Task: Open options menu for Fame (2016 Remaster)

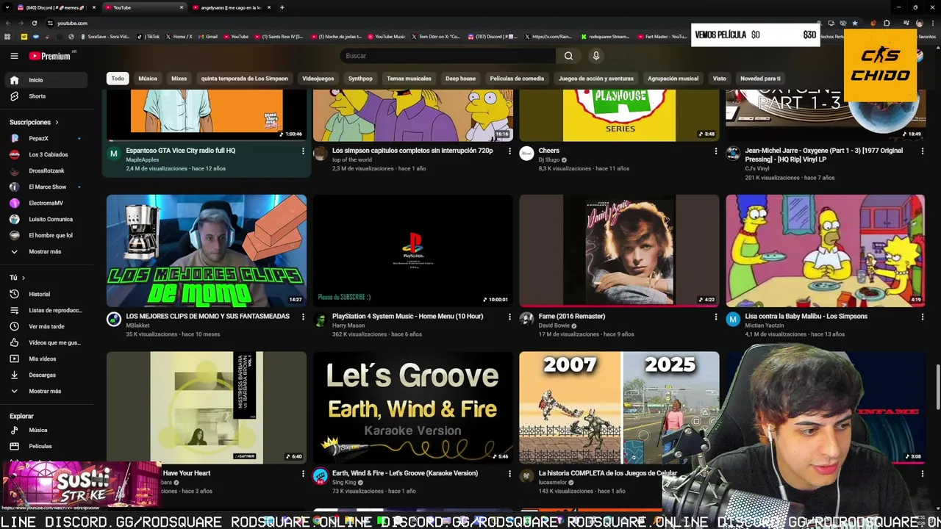Action: coord(716,317)
